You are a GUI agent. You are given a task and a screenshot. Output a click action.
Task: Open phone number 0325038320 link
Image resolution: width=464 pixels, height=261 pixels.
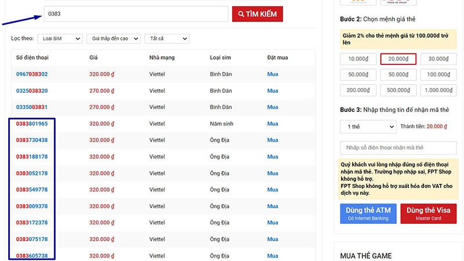[32, 91]
